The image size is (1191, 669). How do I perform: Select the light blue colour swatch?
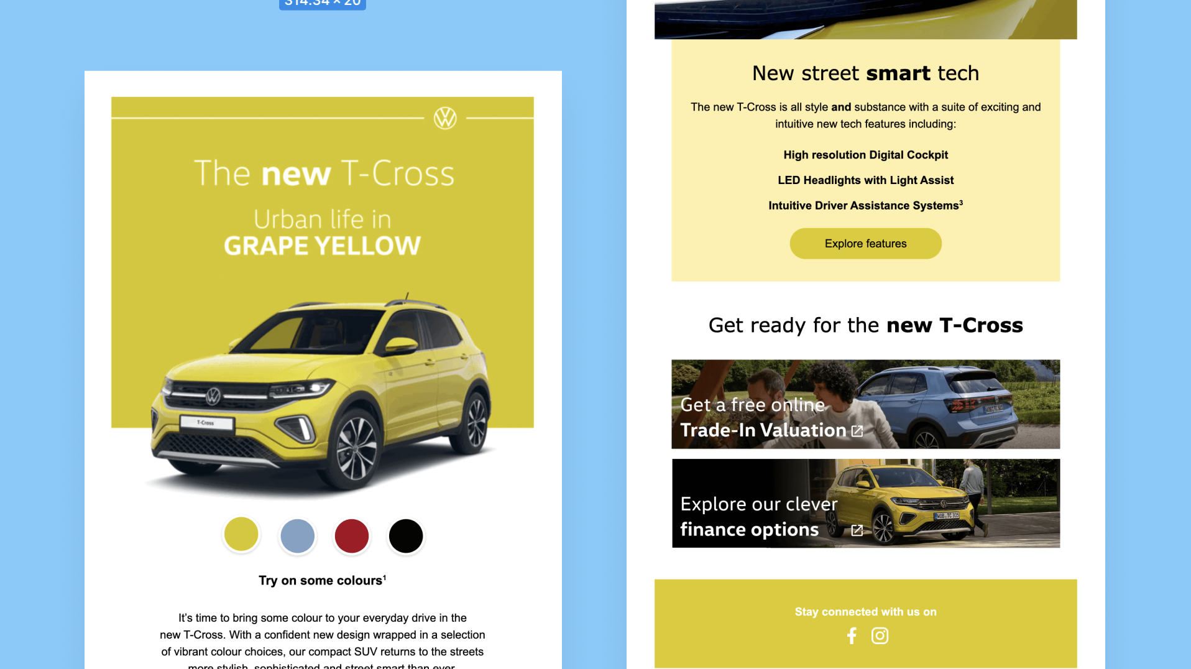[297, 535]
